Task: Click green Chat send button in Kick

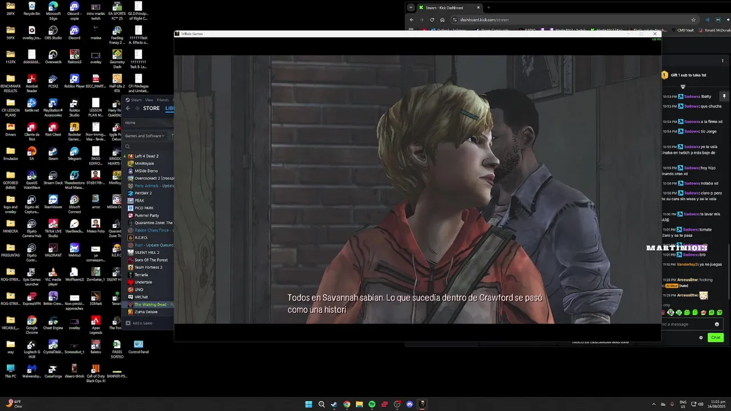Action: tap(716, 337)
